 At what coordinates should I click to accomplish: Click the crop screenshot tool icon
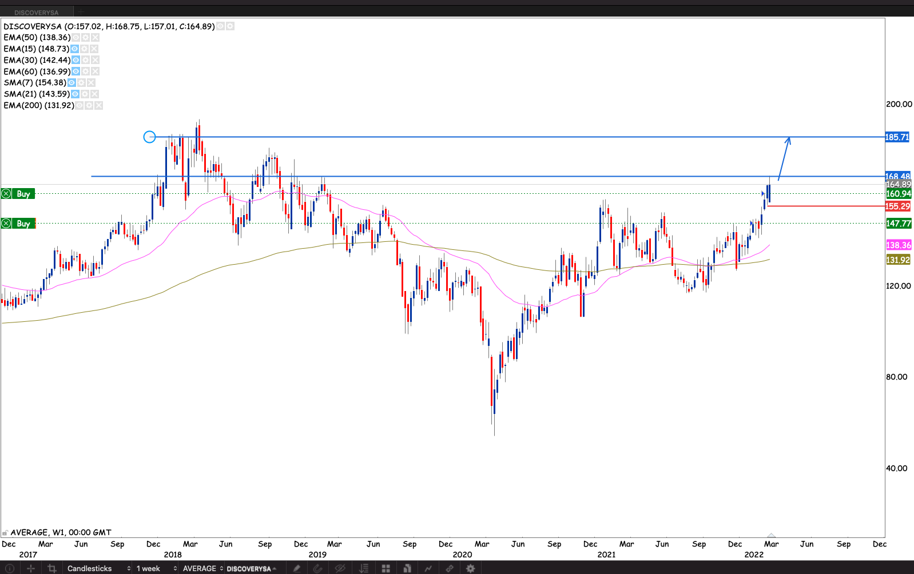tap(52, 568)
